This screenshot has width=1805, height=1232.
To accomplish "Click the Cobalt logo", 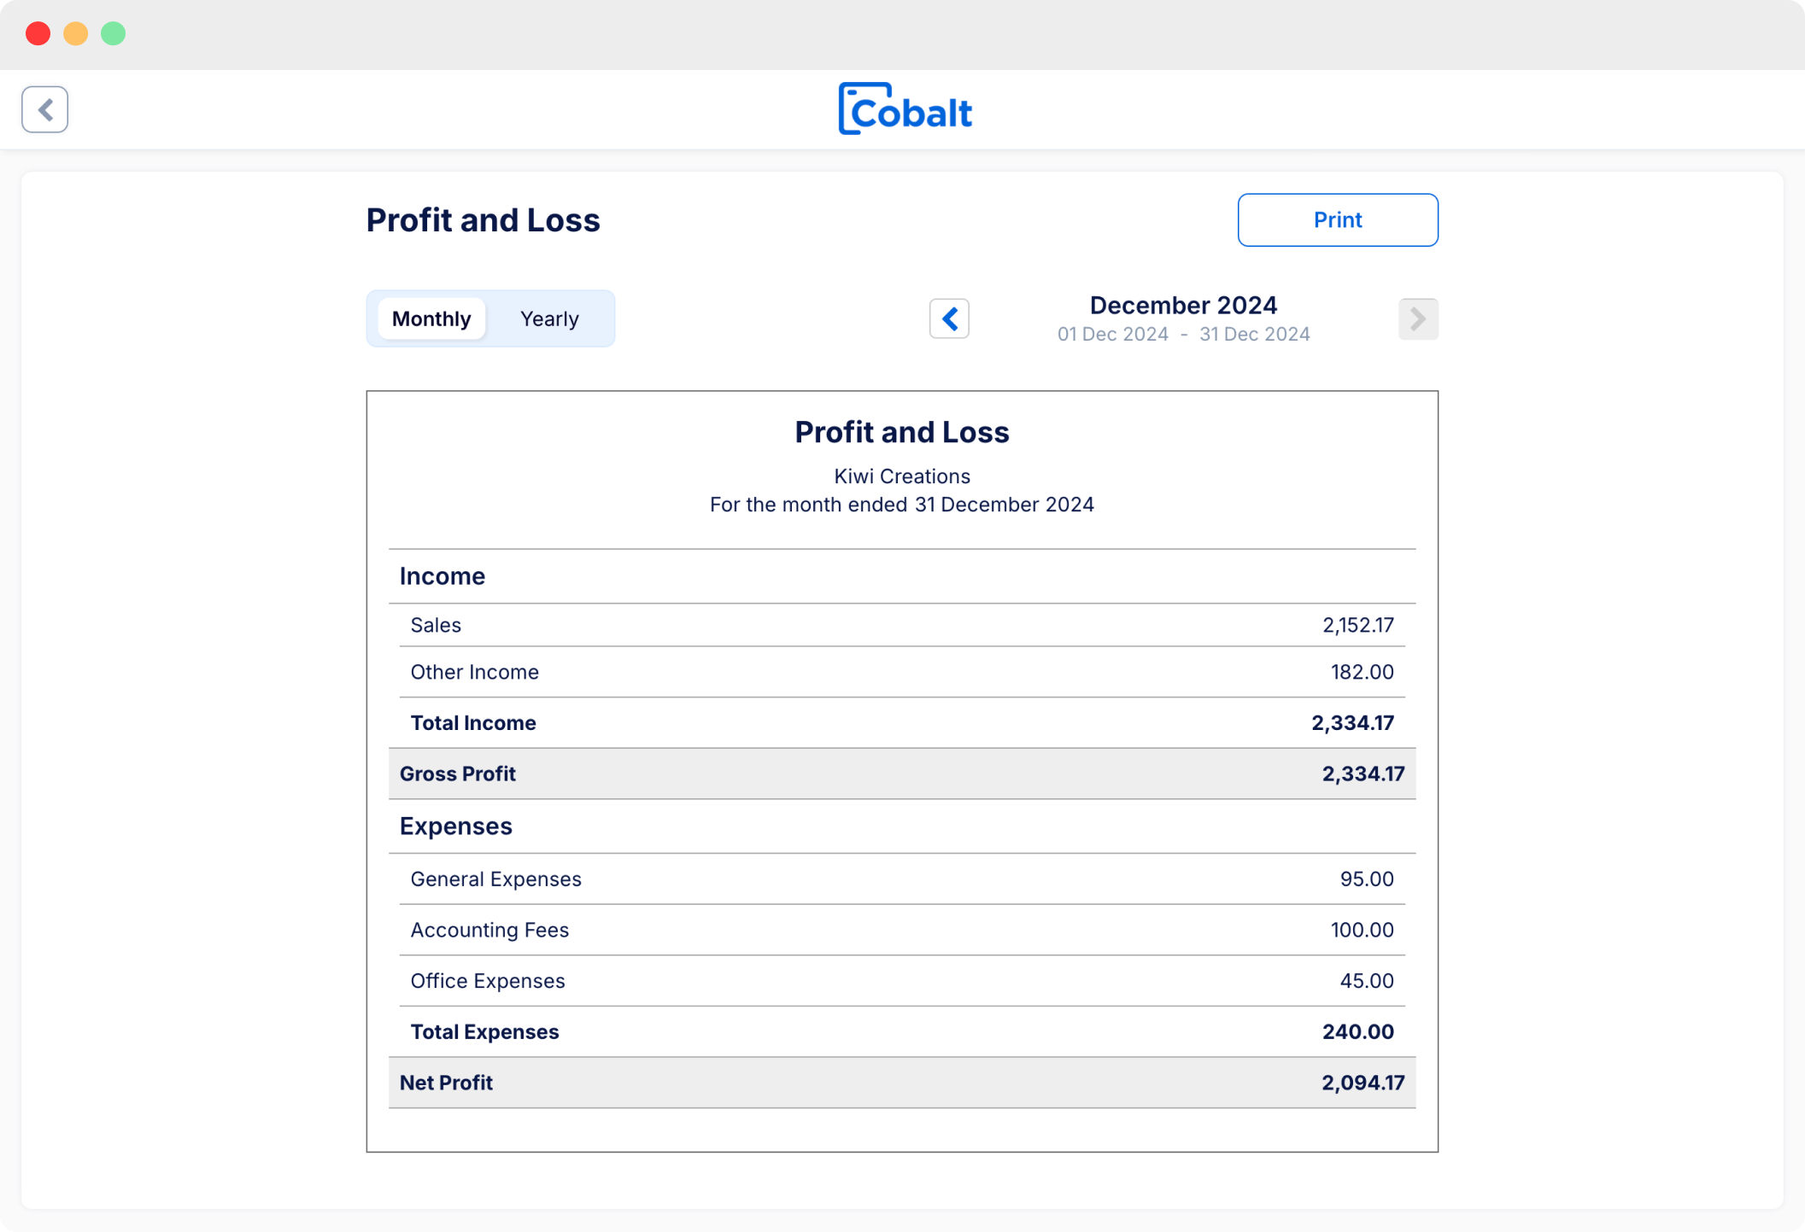I will (905, 109).
